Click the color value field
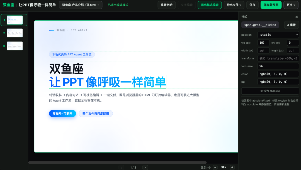The image size is (301, 170). tap(278, 74)
